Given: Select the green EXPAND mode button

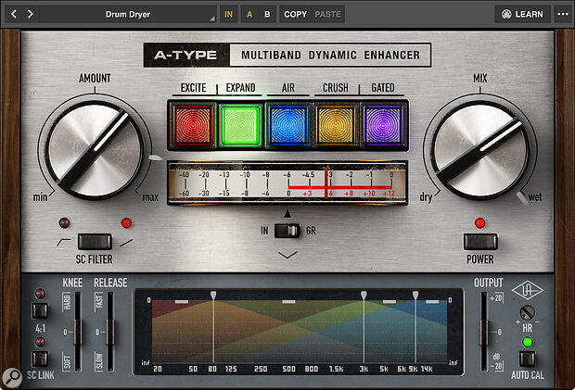Looking at the screenshot, I should (x=238, y=125).
